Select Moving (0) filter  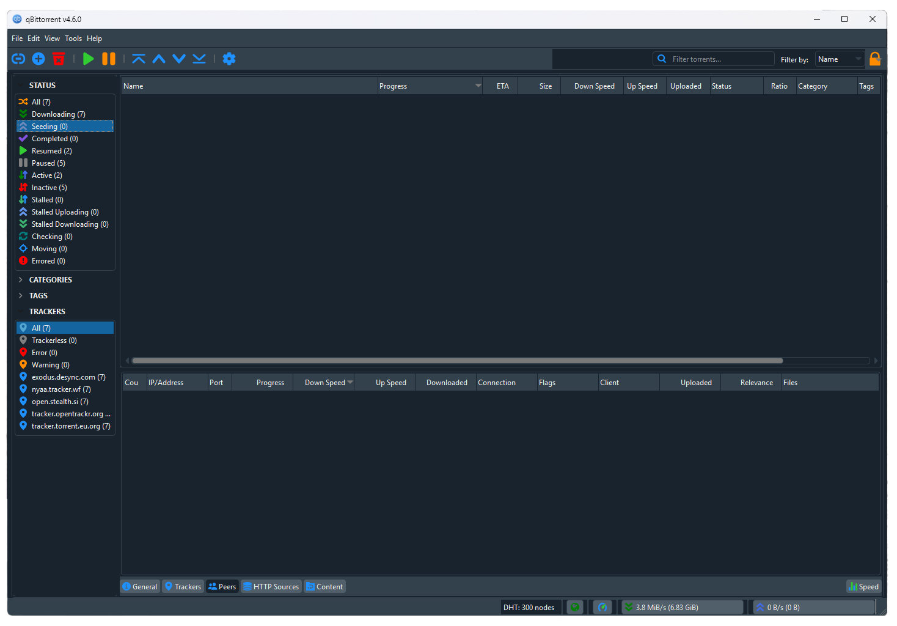tap(65, 249)
